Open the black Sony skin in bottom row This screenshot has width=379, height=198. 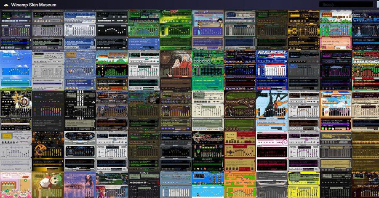144,185
